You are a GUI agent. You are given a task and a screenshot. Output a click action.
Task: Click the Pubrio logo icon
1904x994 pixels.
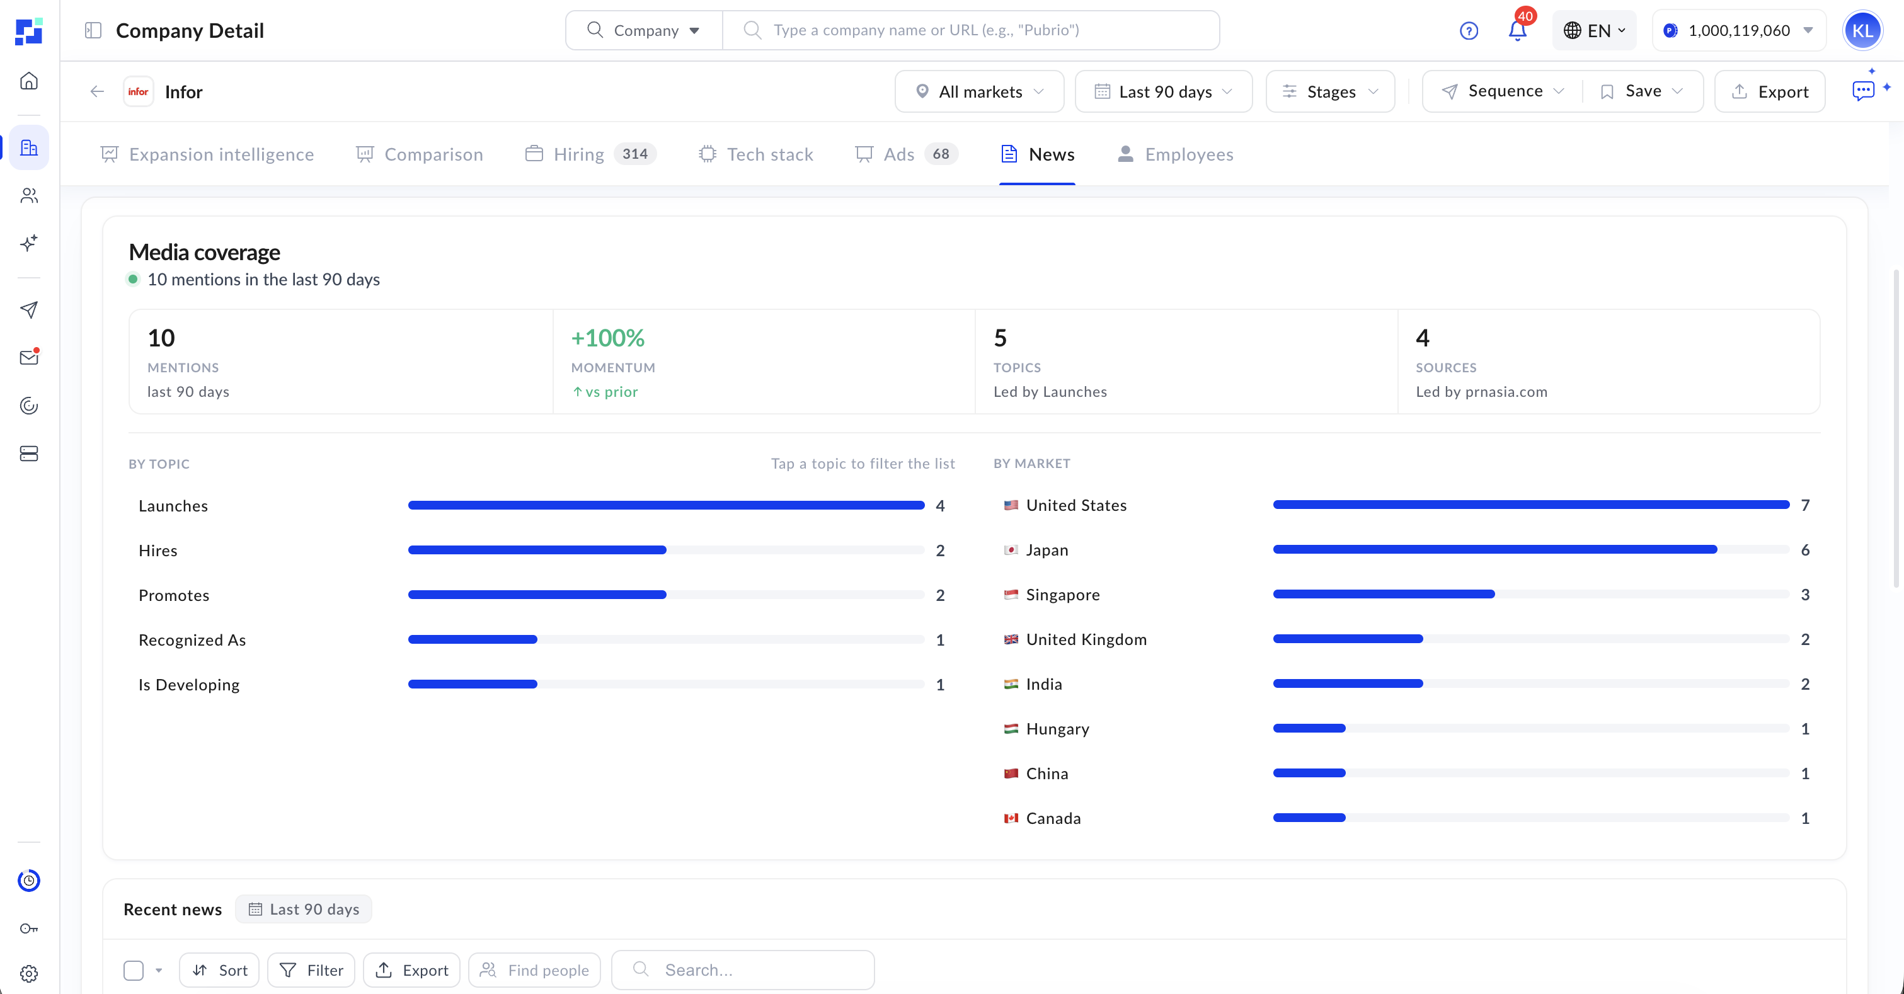29,30
